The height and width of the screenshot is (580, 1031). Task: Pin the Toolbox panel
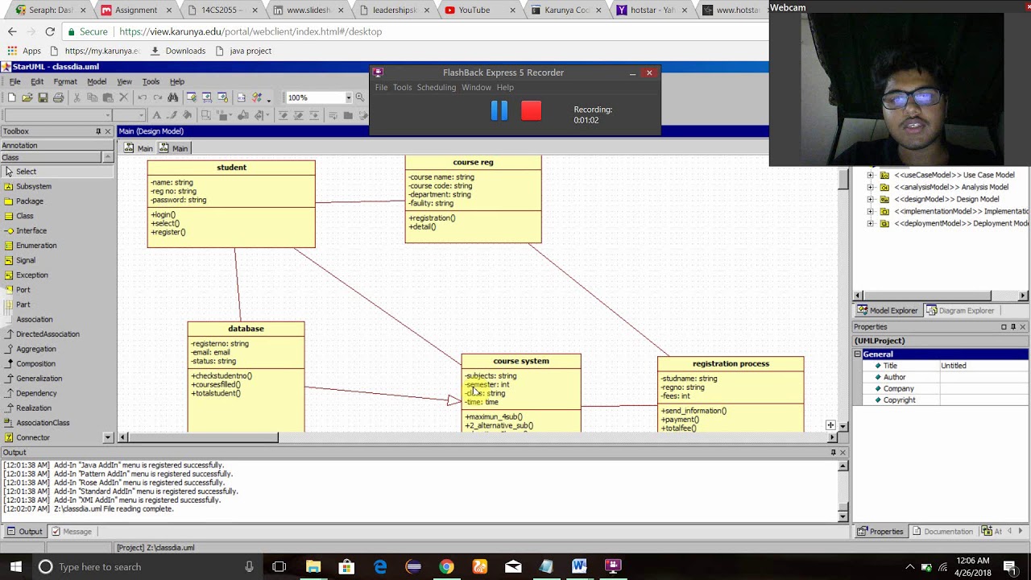click(x=98, y=131)
